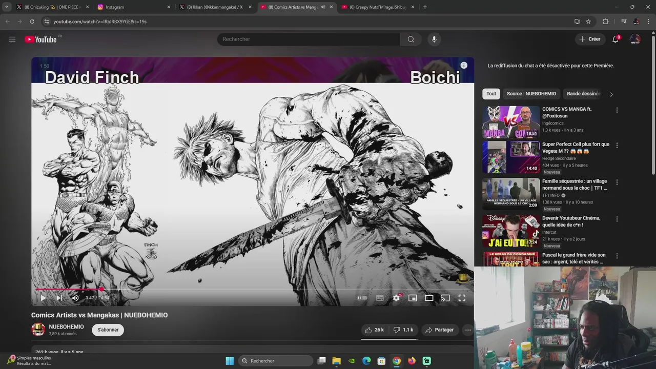This screenshot has height=369, width=656.
Task: Start voice search with the microphone
Action: point(434,39)
